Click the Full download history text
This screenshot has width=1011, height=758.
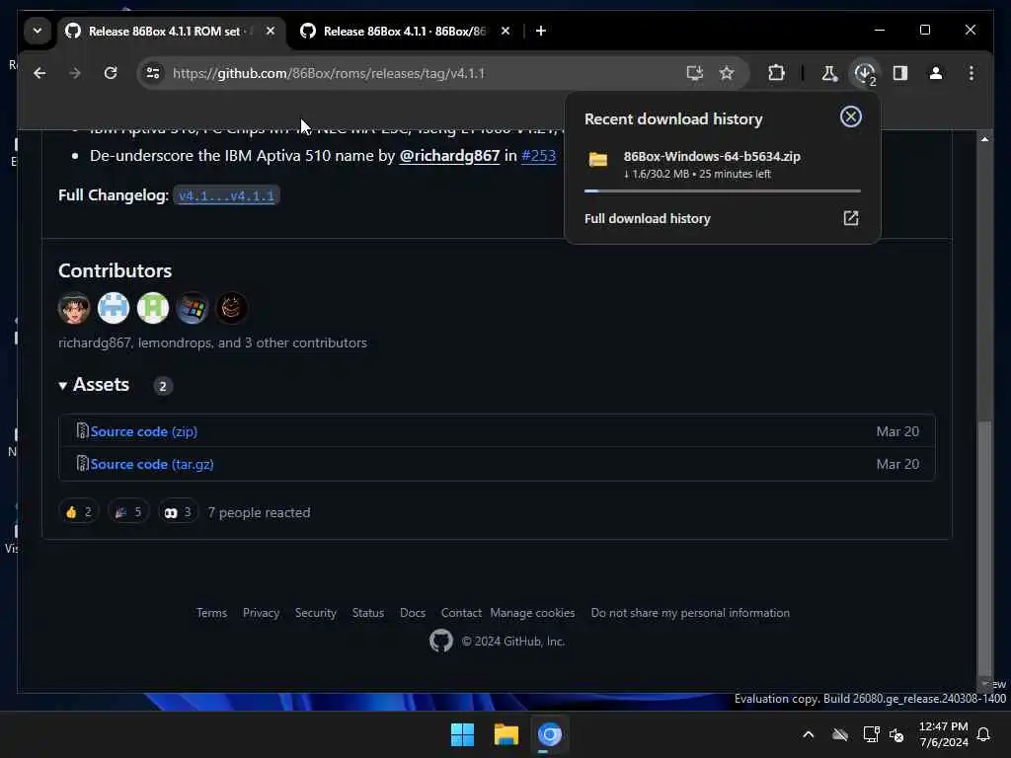click(x=648, y=218)
